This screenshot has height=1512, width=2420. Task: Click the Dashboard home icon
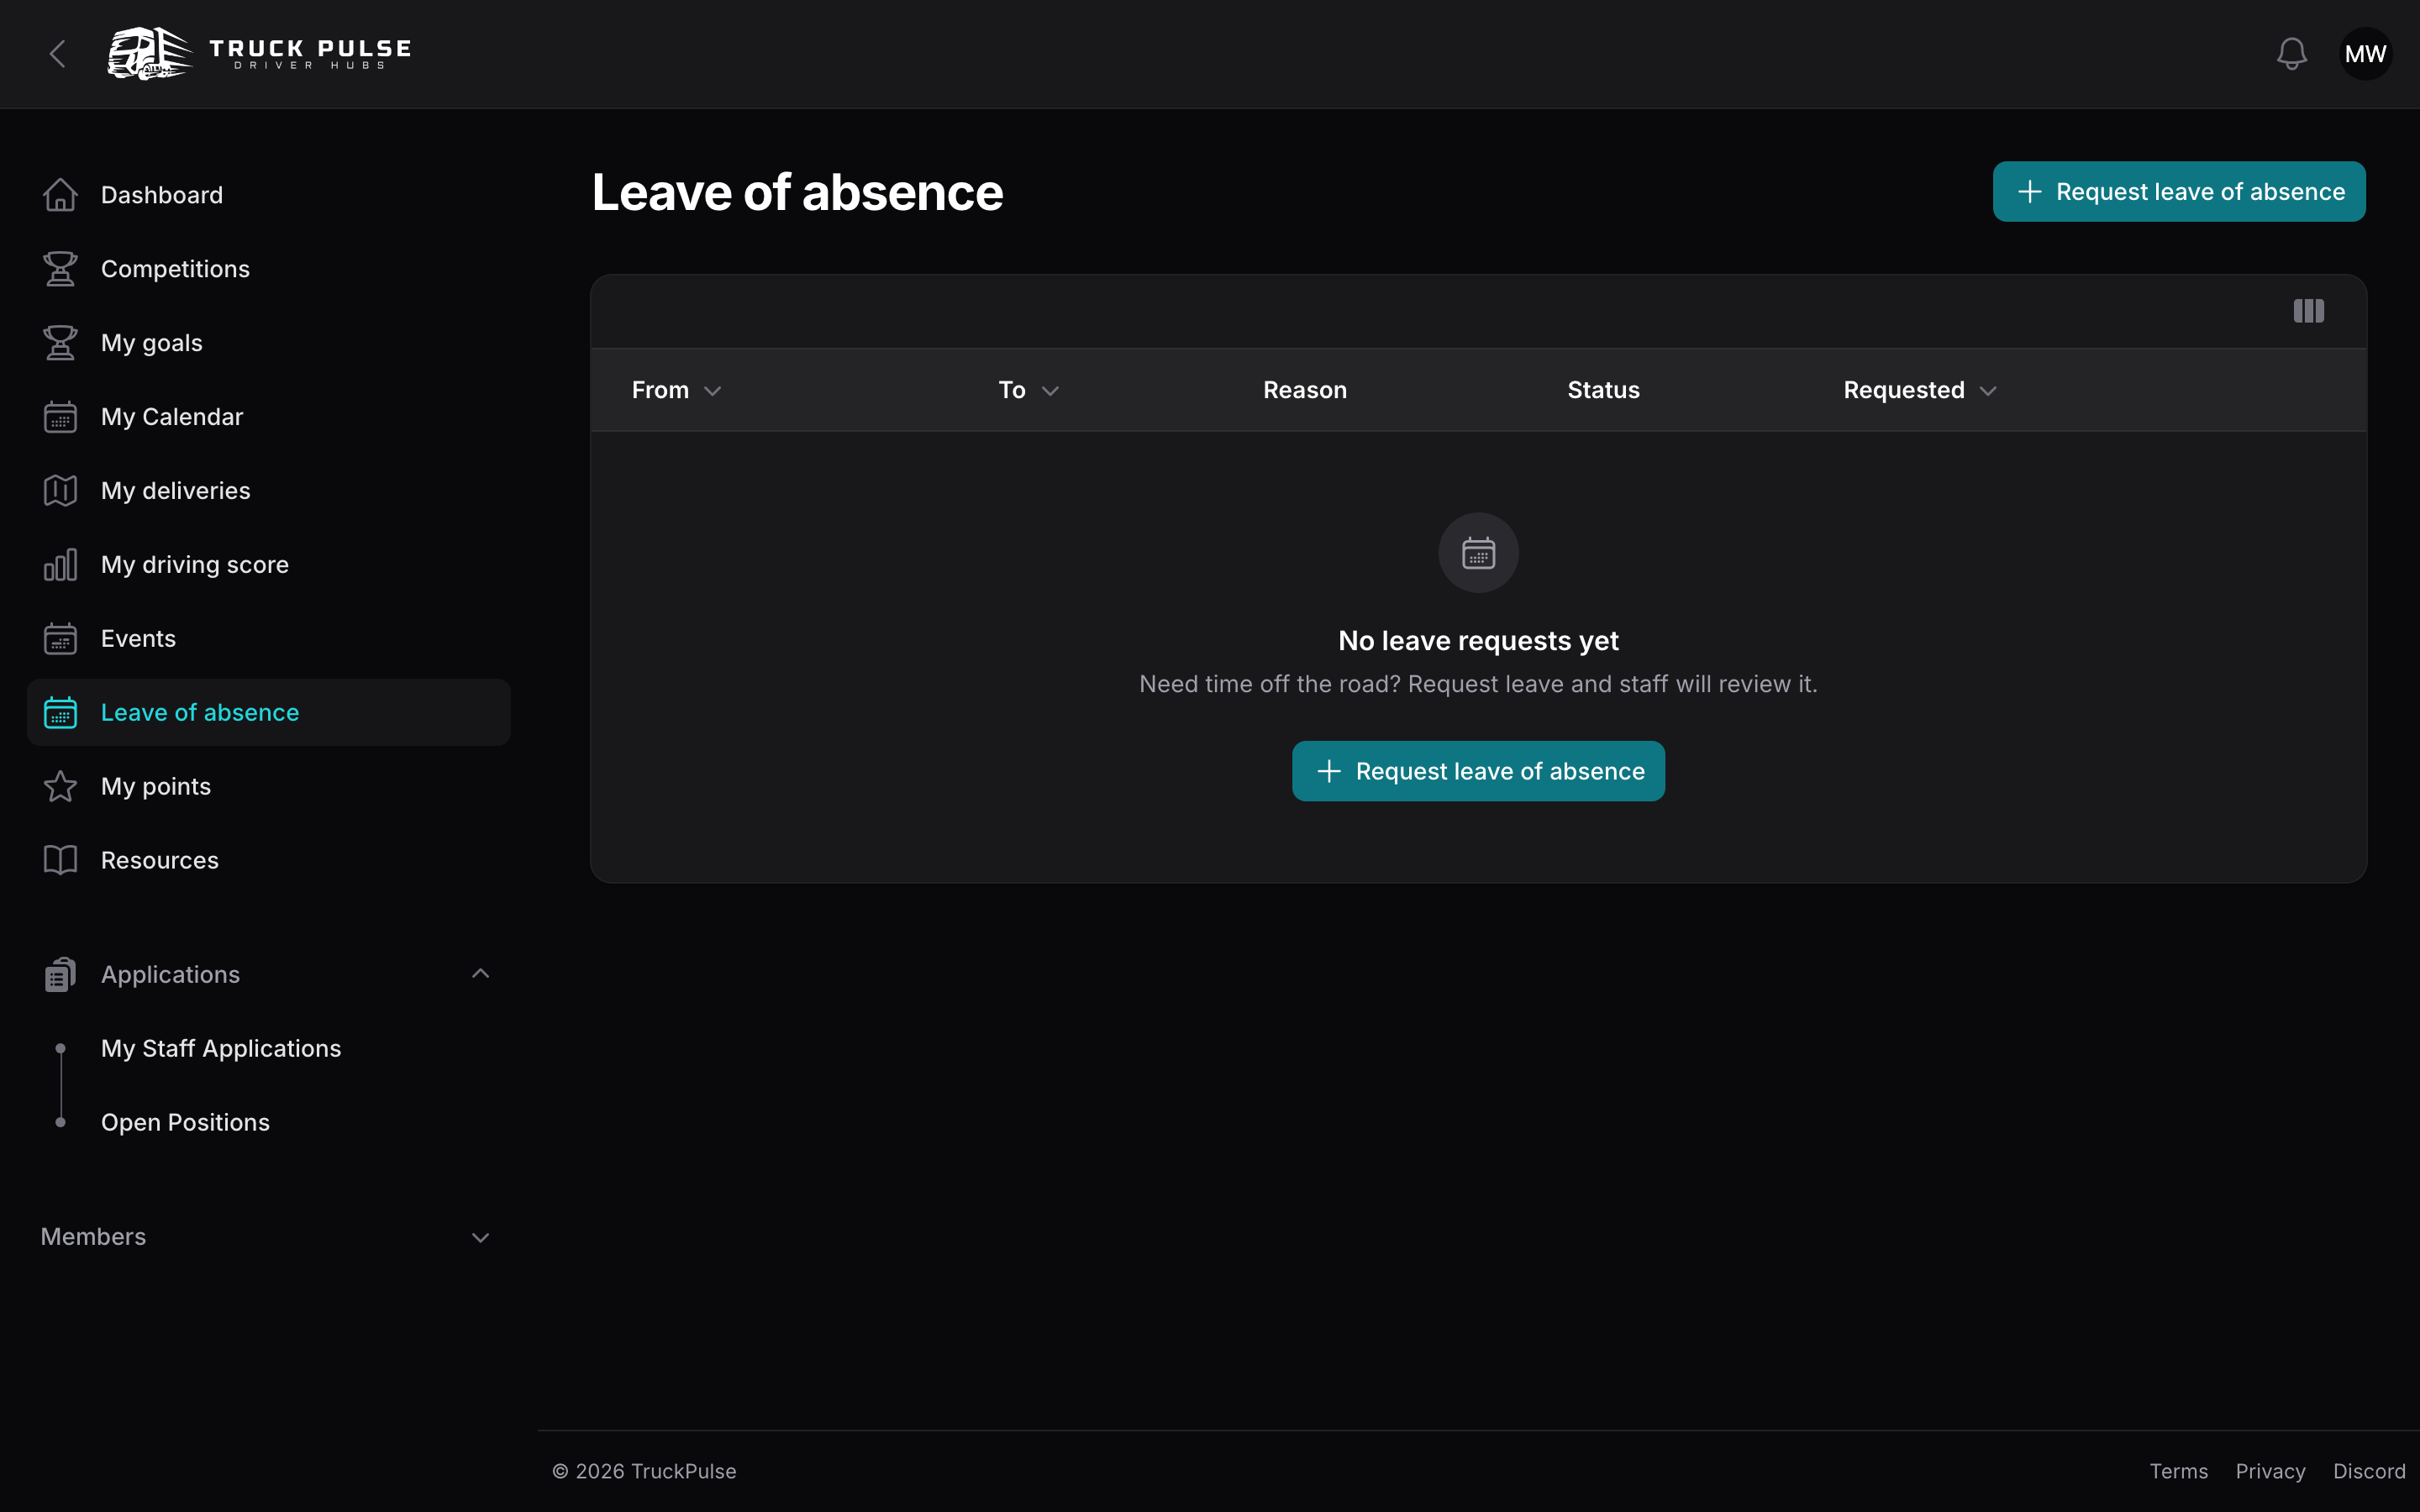60,195
